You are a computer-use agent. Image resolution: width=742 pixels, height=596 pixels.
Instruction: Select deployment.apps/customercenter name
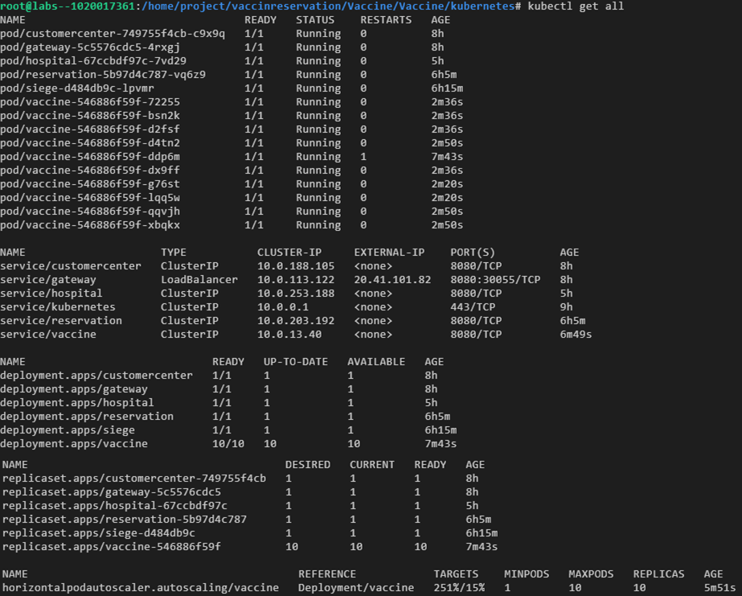click(x=96, y=376)
